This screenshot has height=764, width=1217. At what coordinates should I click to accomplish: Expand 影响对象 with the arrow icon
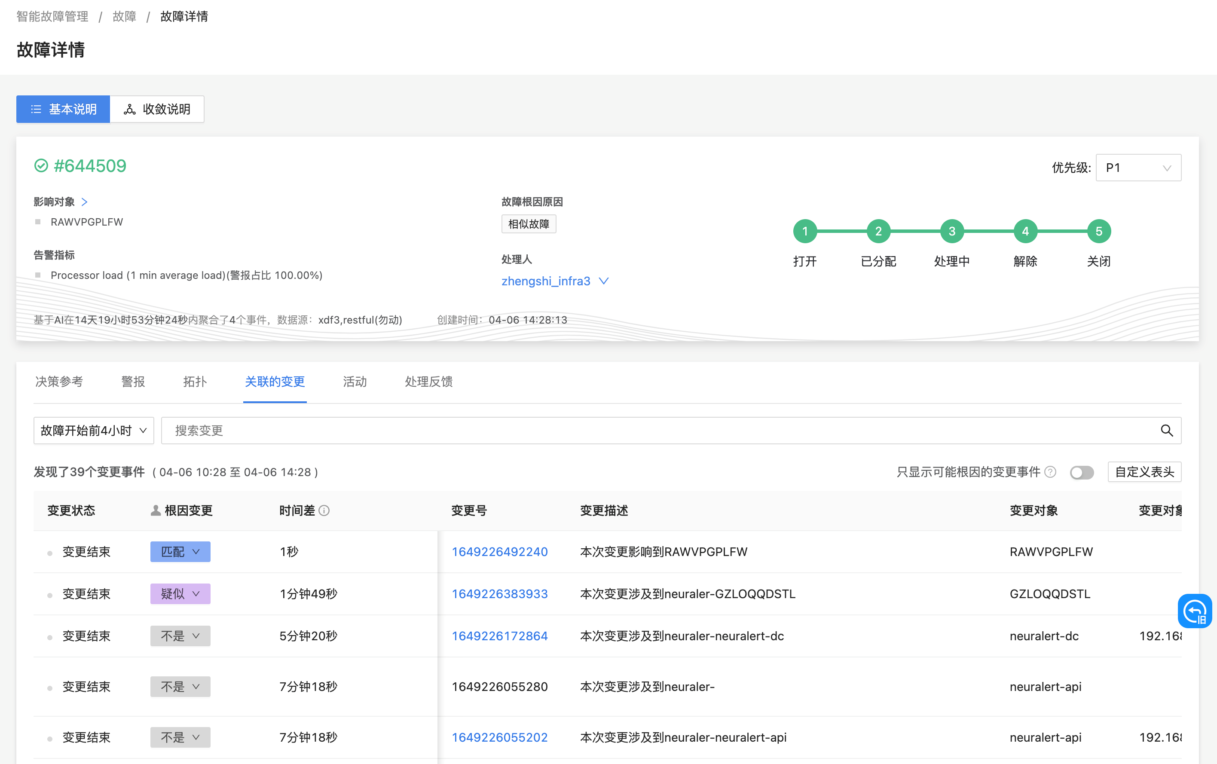(84, 202)
